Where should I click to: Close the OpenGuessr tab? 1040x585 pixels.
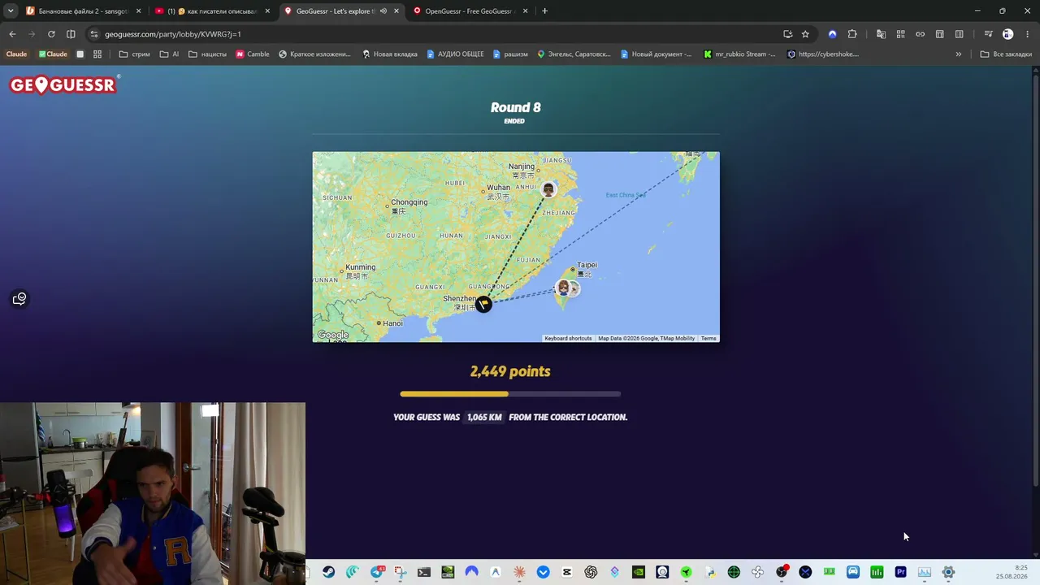(x=525, y=11)
